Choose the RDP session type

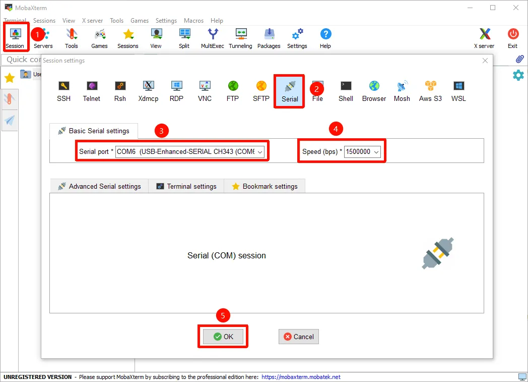176,91
